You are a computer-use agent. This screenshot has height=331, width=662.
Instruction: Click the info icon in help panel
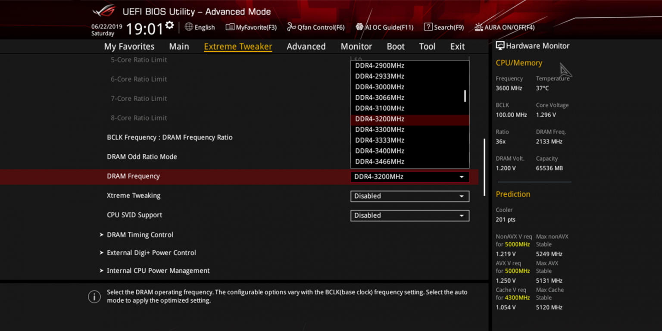point(94,297)
